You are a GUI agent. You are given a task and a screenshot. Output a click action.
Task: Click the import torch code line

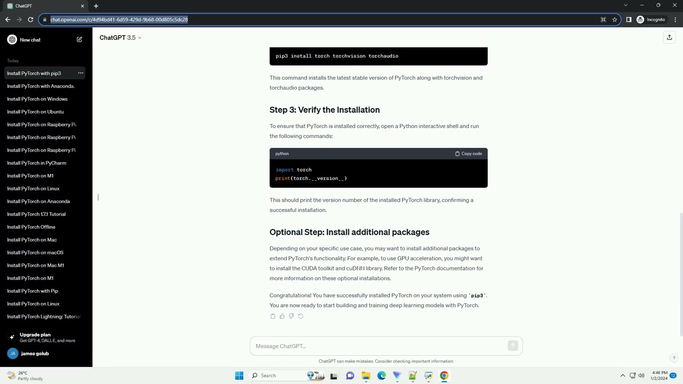[293, 170]
